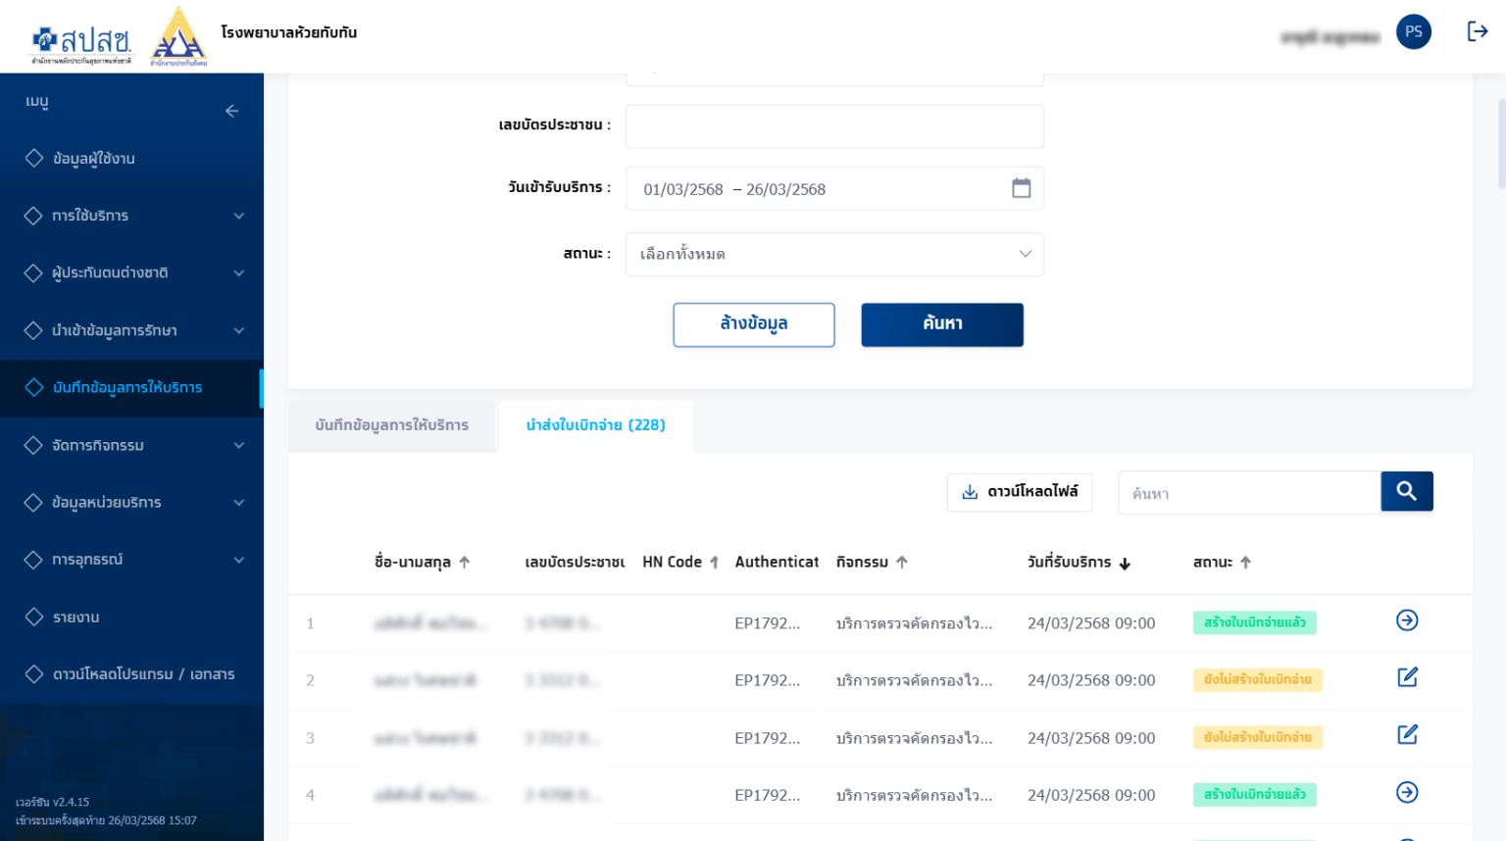Viewport: 1506px width, 841px height.
Task: Click the arrow icon on row 1 to view details
Action: click(x=1407, y=619)
